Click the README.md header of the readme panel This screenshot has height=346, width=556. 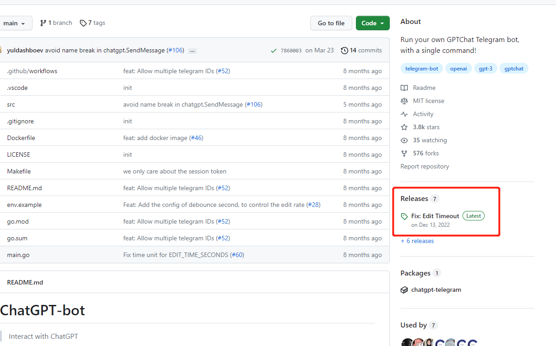click(x=25, y=282)
